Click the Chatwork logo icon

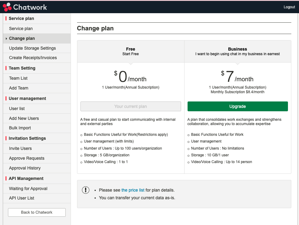tap(7, 7)
